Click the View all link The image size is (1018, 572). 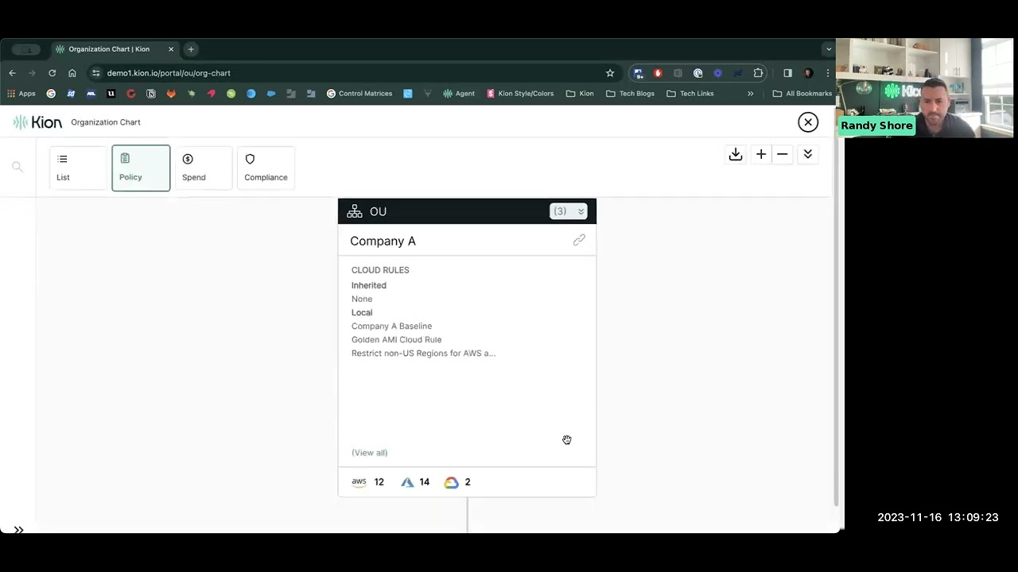[x=369, y=453]
